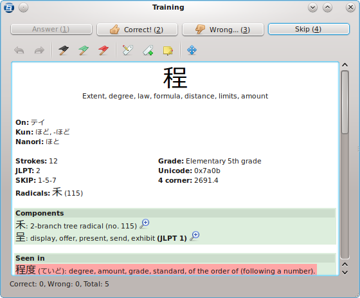This screenshot has height=298, width=360.
Task: Click 'JLPT: 2' text
Action: [28, 171]
